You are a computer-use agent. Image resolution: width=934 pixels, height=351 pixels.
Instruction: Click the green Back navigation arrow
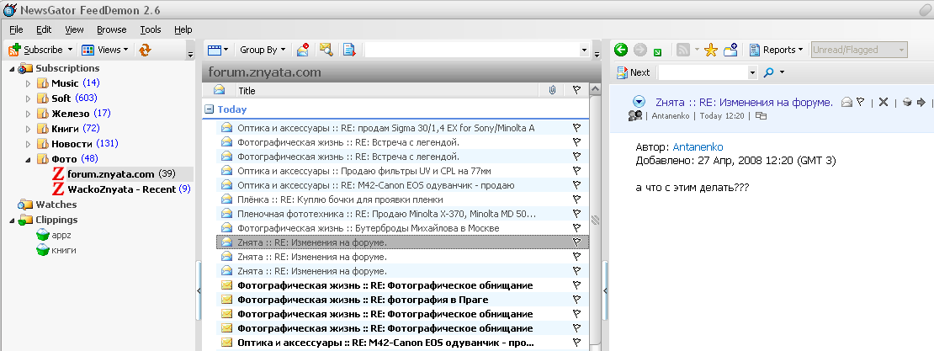[621, 50]
